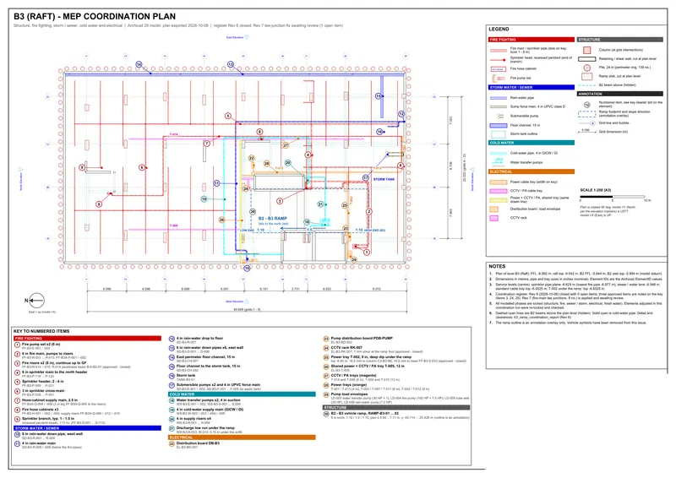
Task: Click key entry 'Distribution board DB-B3'
Action: pos(198,443)
